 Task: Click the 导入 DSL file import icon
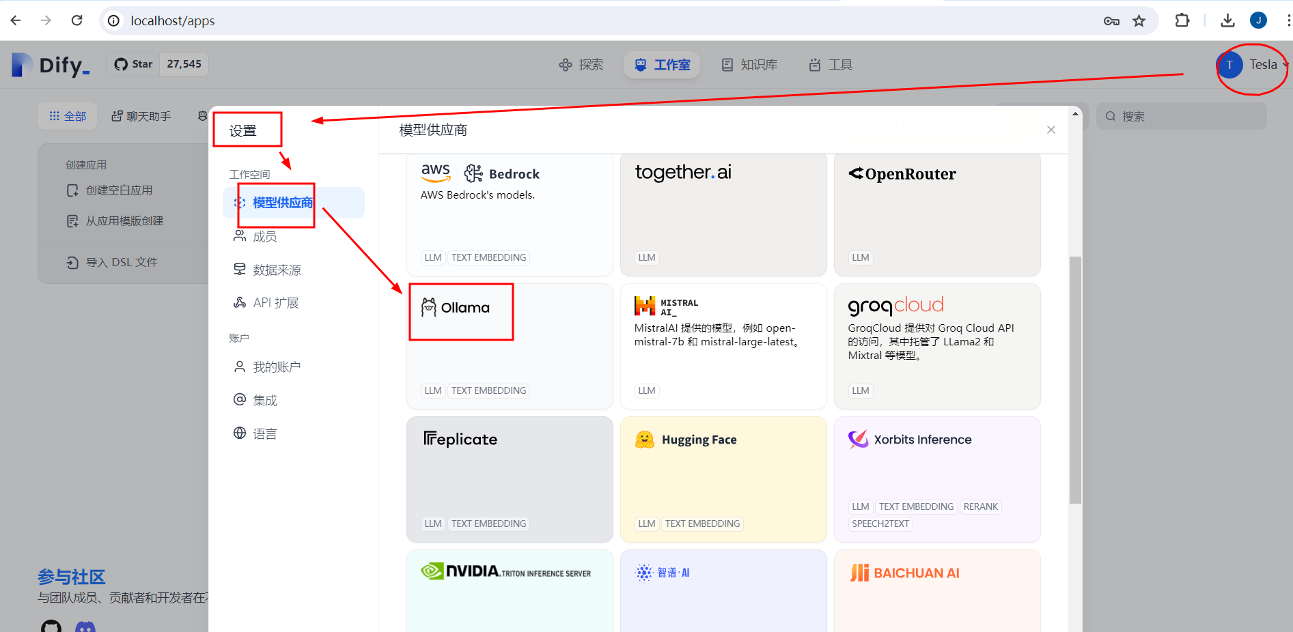click(72, 262)
